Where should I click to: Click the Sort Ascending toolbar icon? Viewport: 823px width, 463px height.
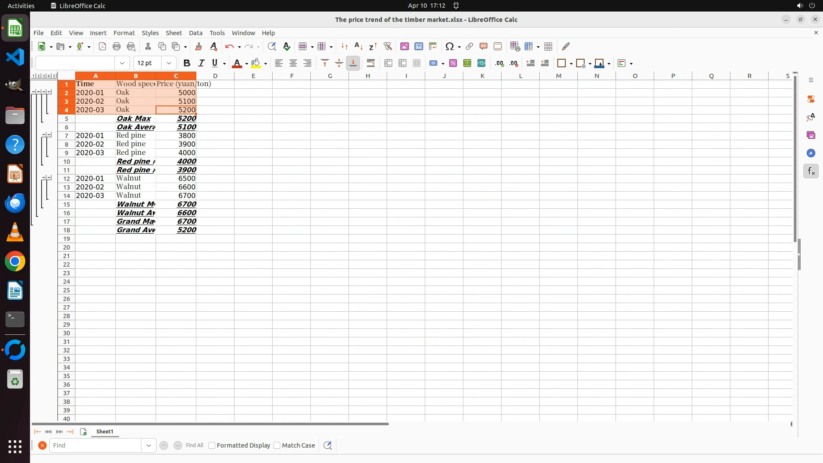[x=358, y=46]
